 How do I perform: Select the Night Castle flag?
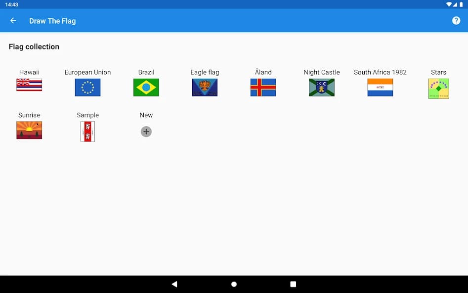321,87
